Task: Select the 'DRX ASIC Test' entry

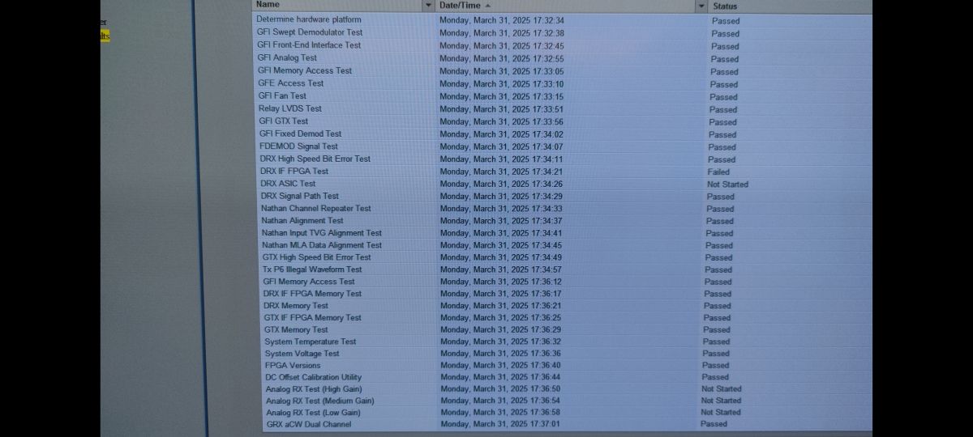Action: click(x=289, y=184)
